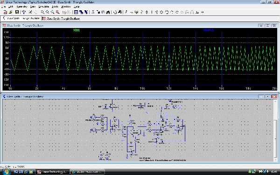Click the Copy toolbar icon
The image size is (280, 175).
point(98,12)
